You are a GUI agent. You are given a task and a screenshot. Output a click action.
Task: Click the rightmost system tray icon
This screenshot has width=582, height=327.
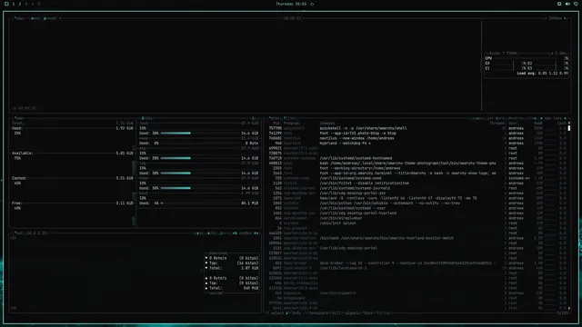coord(576,4)
